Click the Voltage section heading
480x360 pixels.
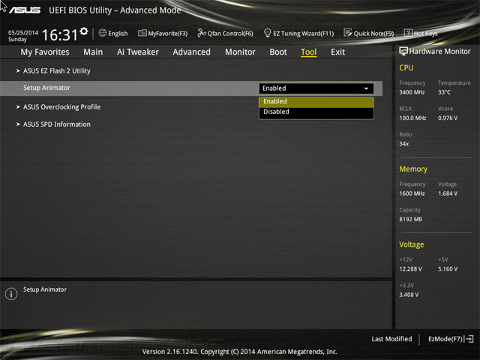click(x=412, y=244)
